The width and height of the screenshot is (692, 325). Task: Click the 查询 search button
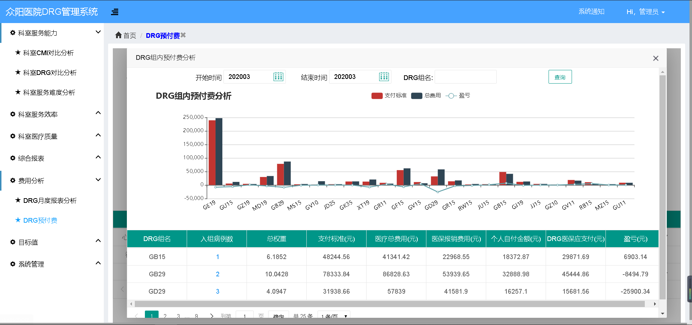[x=560, y=77]
